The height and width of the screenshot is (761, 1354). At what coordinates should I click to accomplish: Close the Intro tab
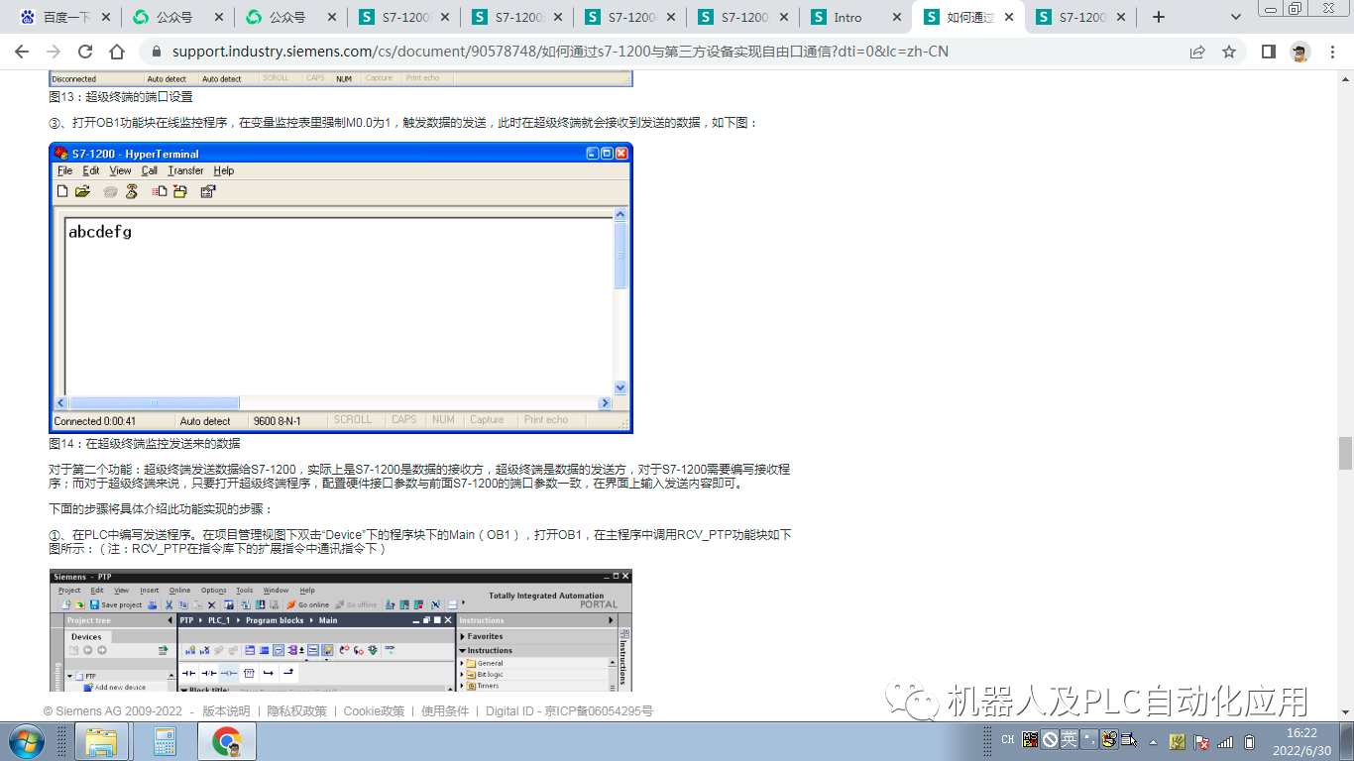pyautogui.click(x=895, y=17)
